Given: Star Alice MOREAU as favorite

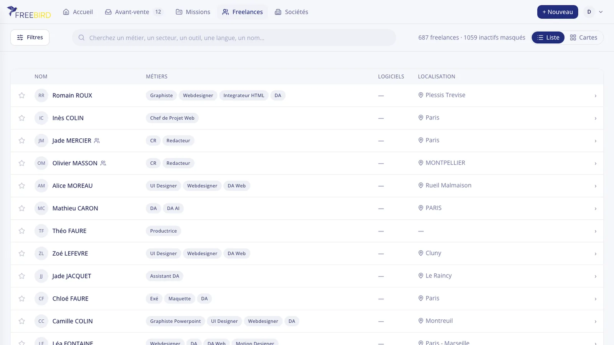Looking at the screenshot, I should pos(22,186).
